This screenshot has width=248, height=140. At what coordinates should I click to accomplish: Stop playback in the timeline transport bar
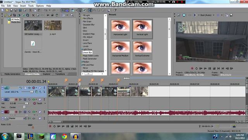[72, 126]
